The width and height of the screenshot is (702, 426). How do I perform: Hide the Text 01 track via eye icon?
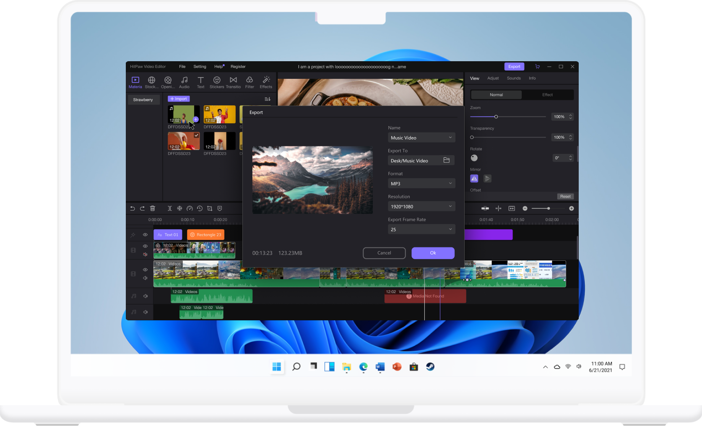pos(145,235)
